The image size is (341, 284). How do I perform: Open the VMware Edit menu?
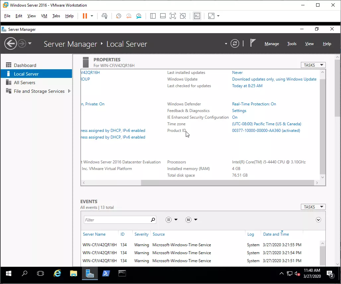pyautogui.click(x=19, y=16)
